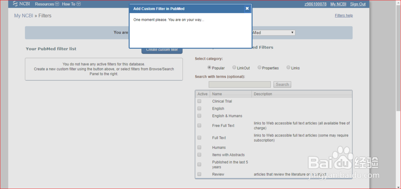This screenshot has width=401, height=189.
Task: Click the Published in the last 5 years name
Action: tap(230, 165)
